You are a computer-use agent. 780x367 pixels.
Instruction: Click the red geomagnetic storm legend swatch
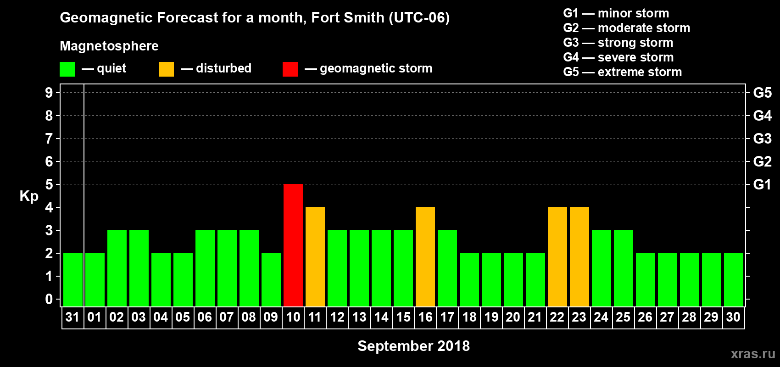[290, 69]
